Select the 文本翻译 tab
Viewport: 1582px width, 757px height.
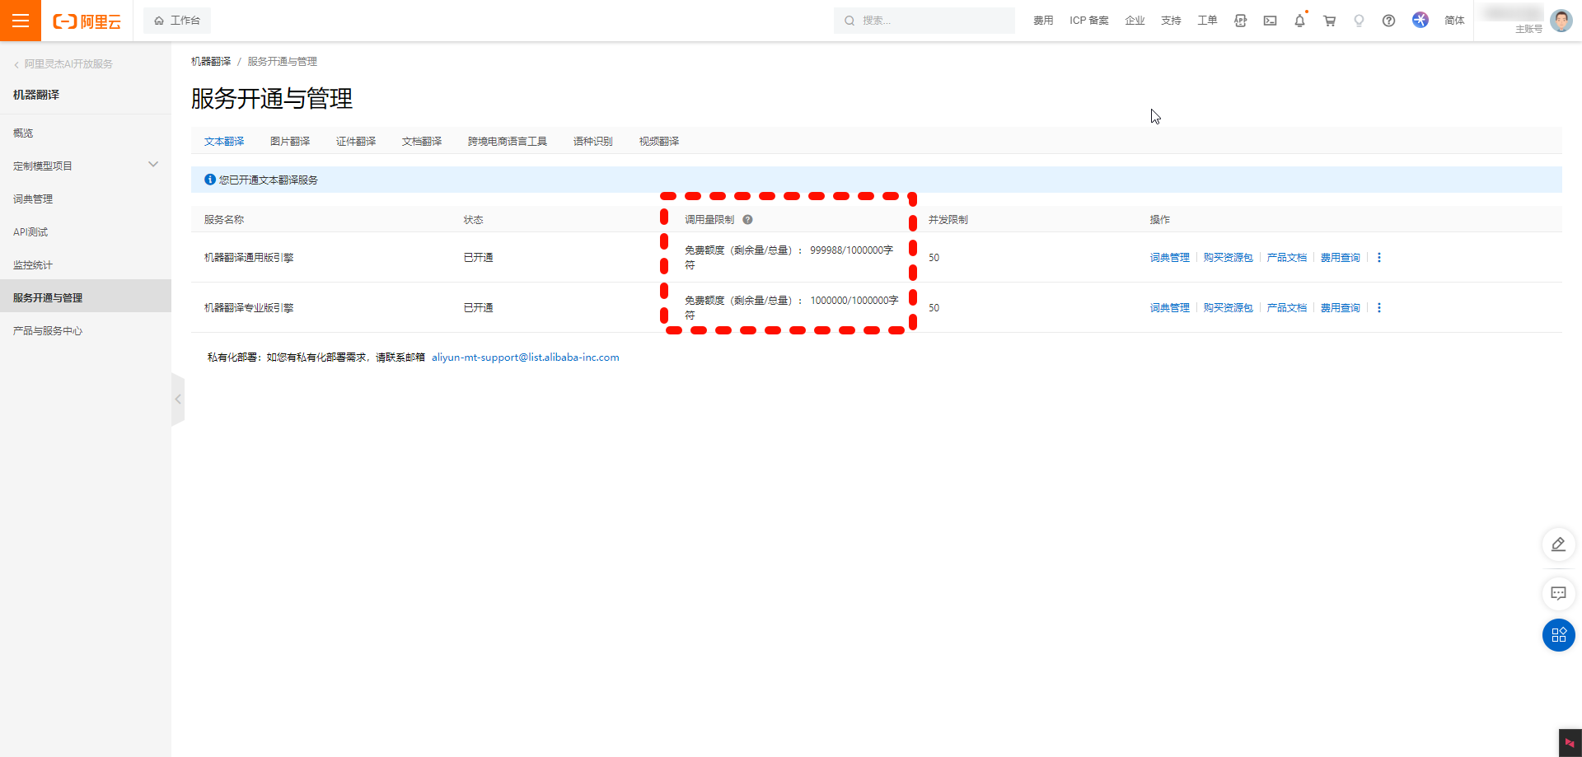[x=224, y=142]
